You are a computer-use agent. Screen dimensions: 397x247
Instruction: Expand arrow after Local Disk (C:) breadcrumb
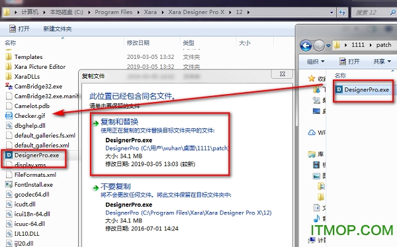(x=89, y=12)
